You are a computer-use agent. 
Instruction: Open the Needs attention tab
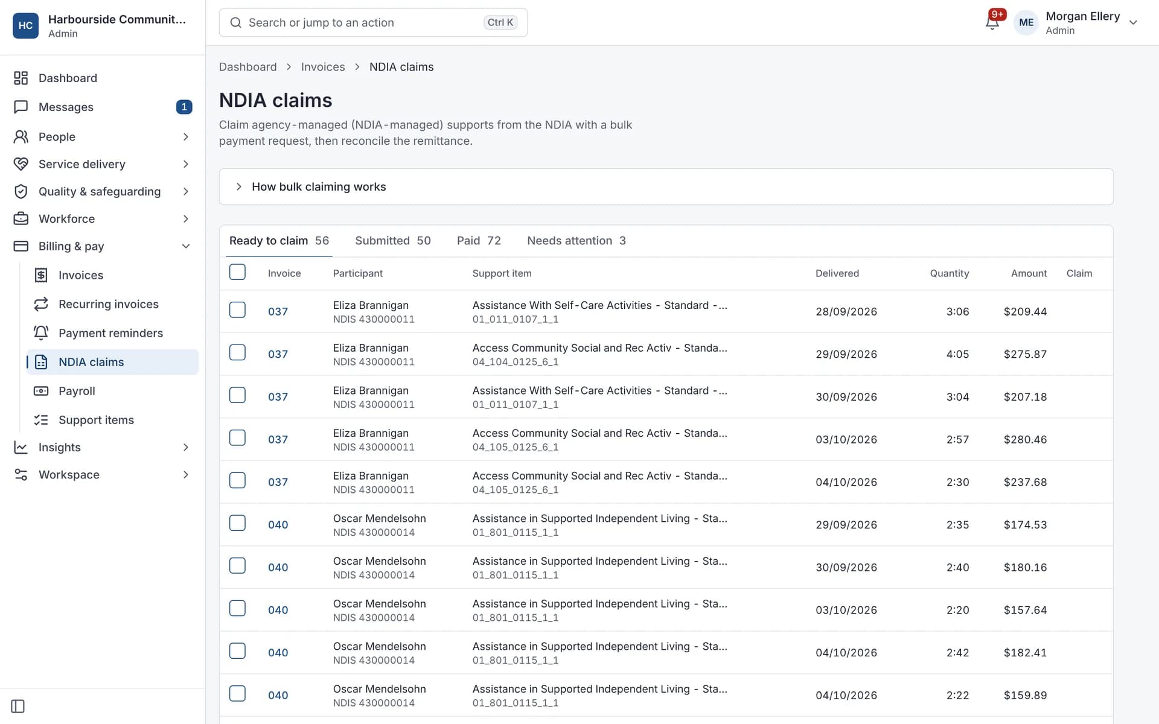pos(576,241)
